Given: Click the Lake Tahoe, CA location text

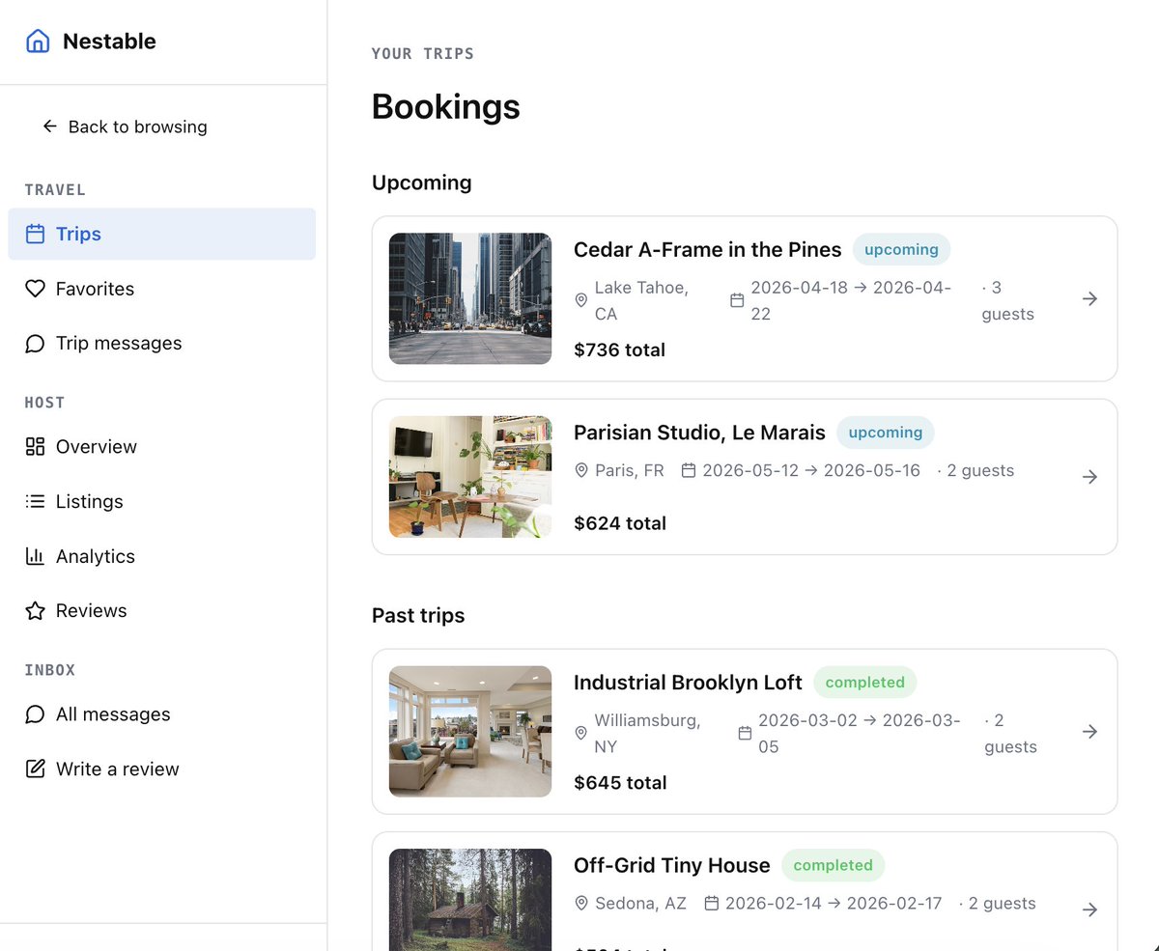Looking at the screenshot, I should tap(641, 300).
